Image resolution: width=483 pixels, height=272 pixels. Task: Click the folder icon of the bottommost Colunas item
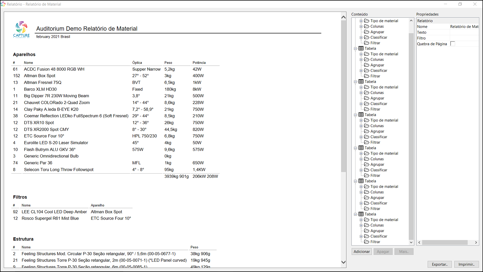point(367,225)
